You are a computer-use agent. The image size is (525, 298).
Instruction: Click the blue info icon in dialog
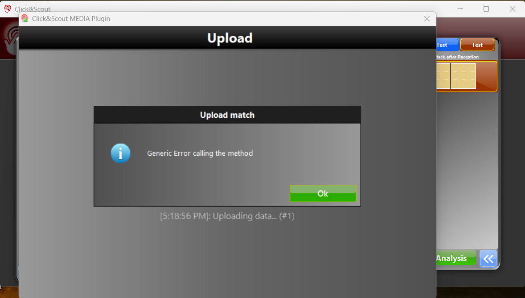120,153
